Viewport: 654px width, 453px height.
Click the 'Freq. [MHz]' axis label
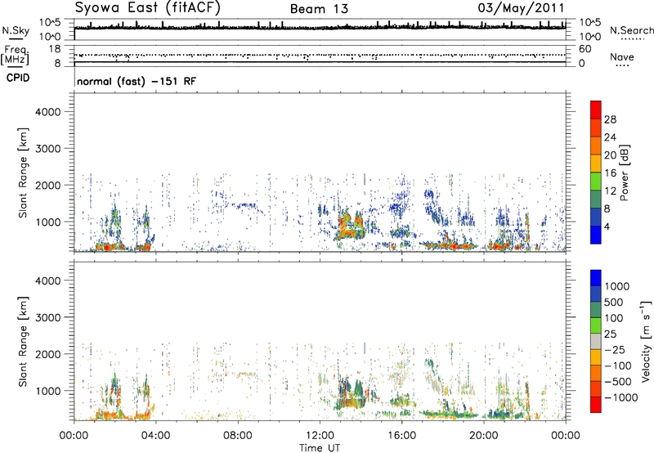tap(15, 56)
